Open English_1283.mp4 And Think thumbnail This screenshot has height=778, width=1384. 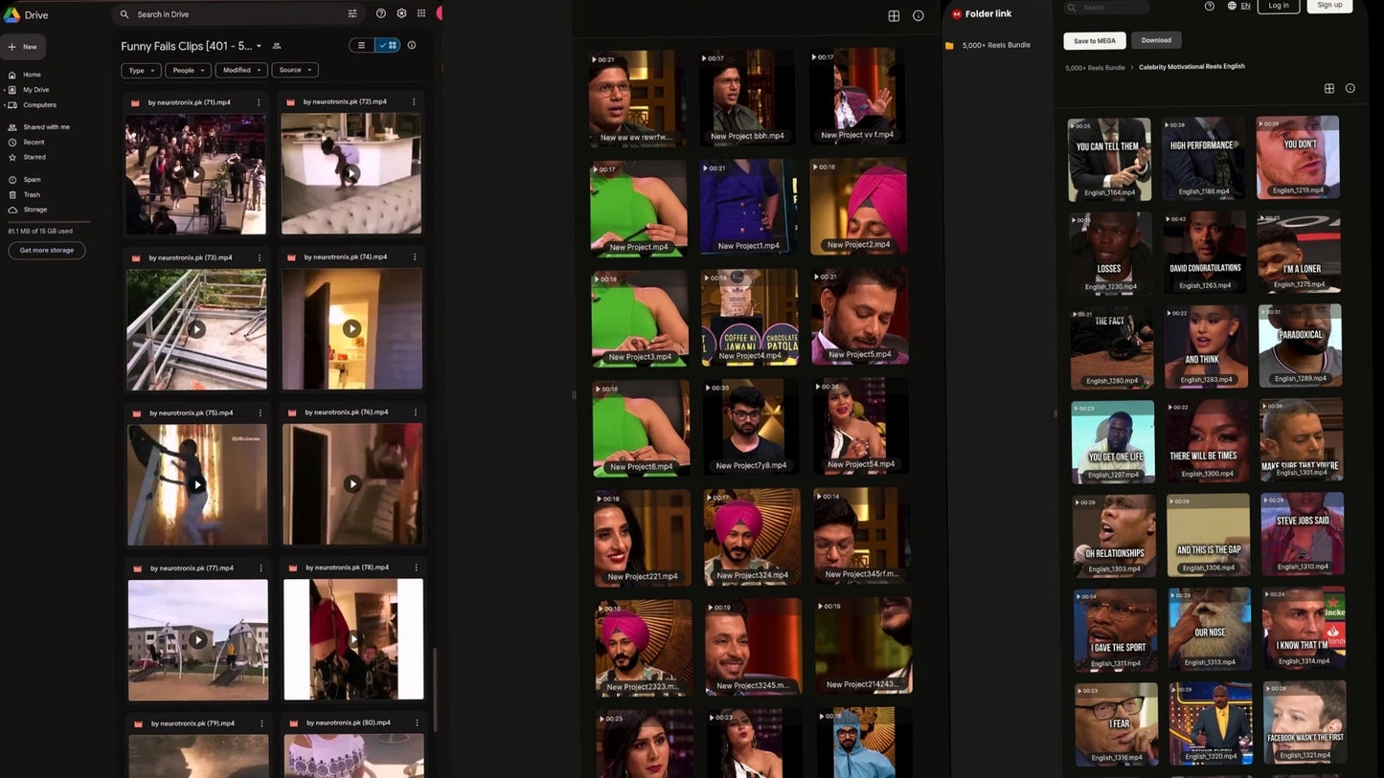1206,346
